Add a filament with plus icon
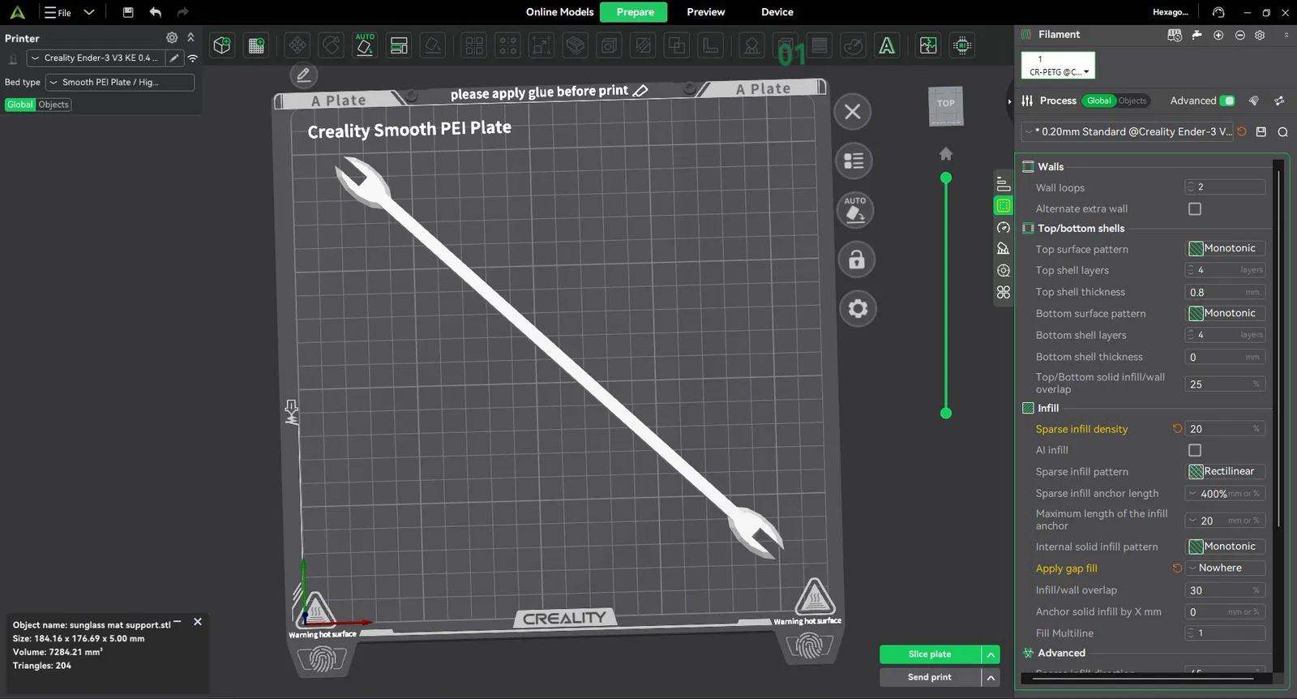The height and width of the screenshot is (699, 1297). point(1218,35)
